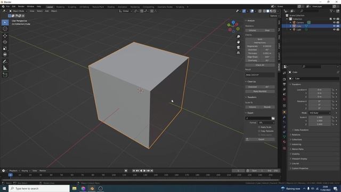This screenshot has width=341, height=192.
Task: Click the timeline playhead at frame 1
Action: (10, 175)
